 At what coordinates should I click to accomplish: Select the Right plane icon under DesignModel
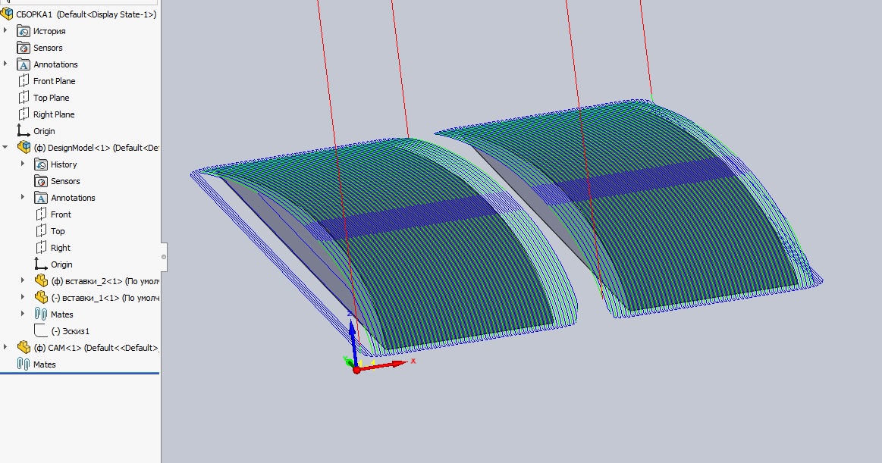[41, 247]
